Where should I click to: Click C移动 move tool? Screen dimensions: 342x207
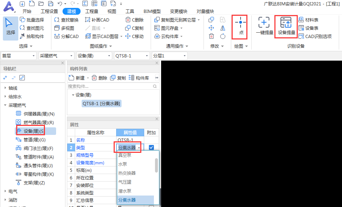click(134, 36)
